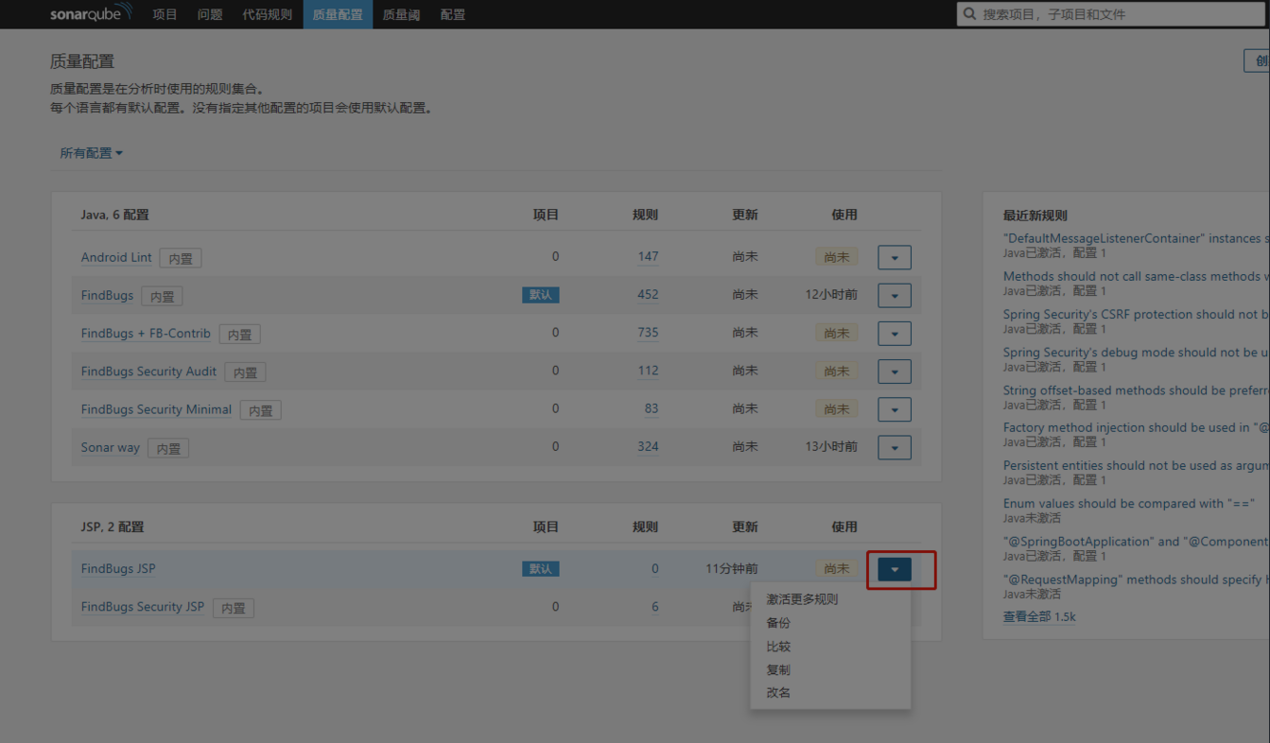Click 12小时前 in the FindBugs row

coord(831,294)
